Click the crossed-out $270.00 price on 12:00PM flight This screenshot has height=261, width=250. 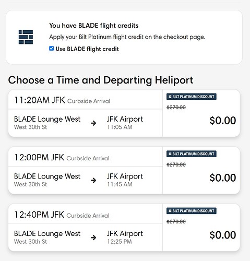[176, 164]
